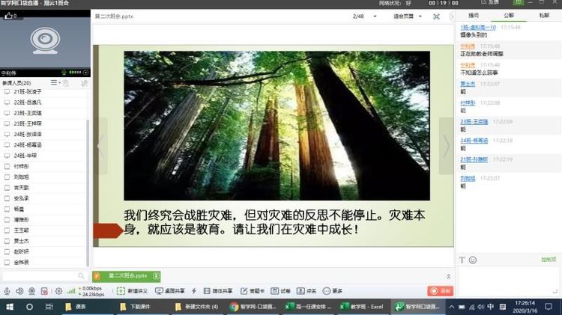Open settings gear in bottom toolbar
562x315 pixels.
coord(58,291)
